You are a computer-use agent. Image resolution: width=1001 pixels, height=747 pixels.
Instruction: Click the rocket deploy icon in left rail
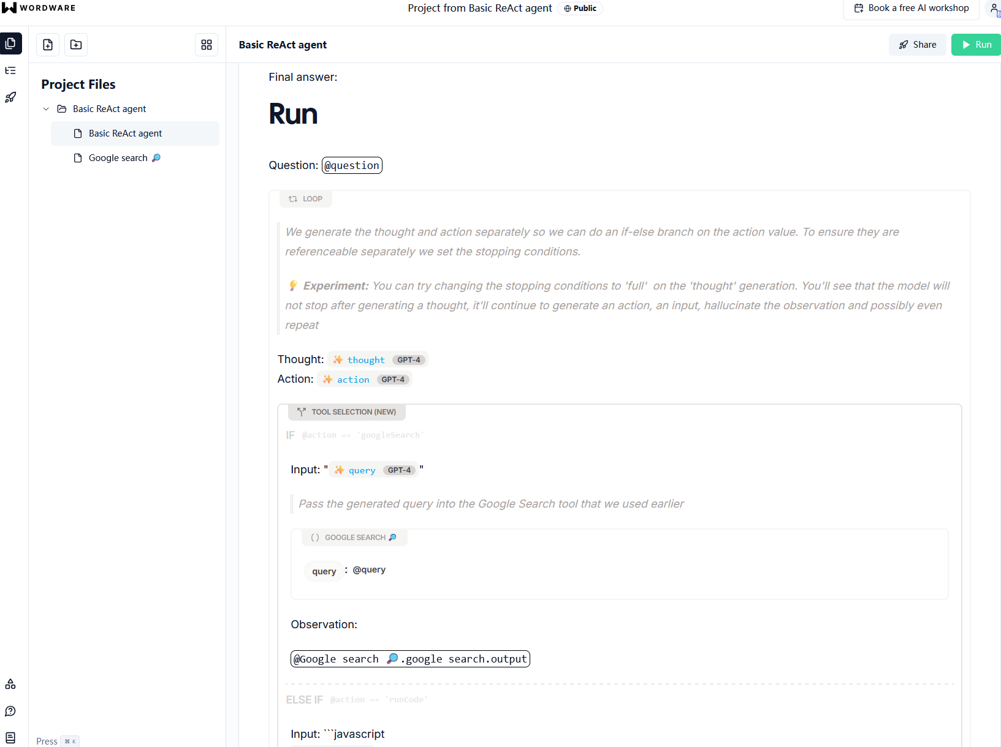pyautogui.click(x=10, y=97)
